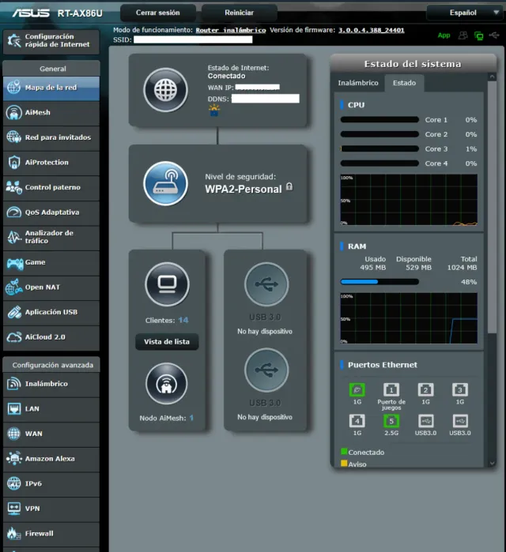Click the USB status icon in header

[x=494, y=36]
